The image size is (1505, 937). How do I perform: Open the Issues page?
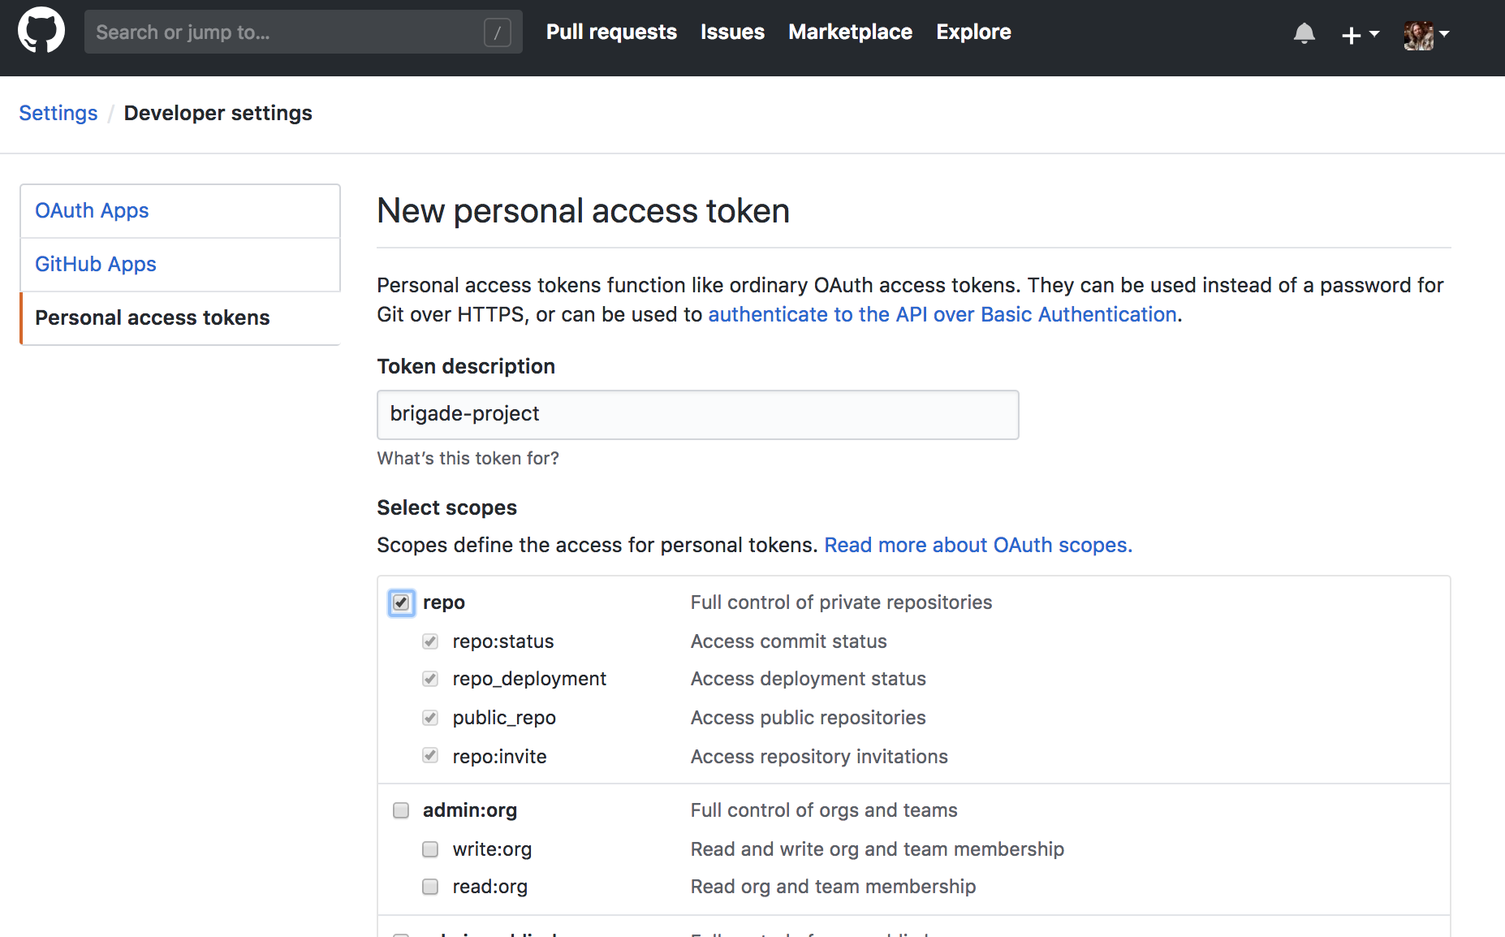(732, 32)
